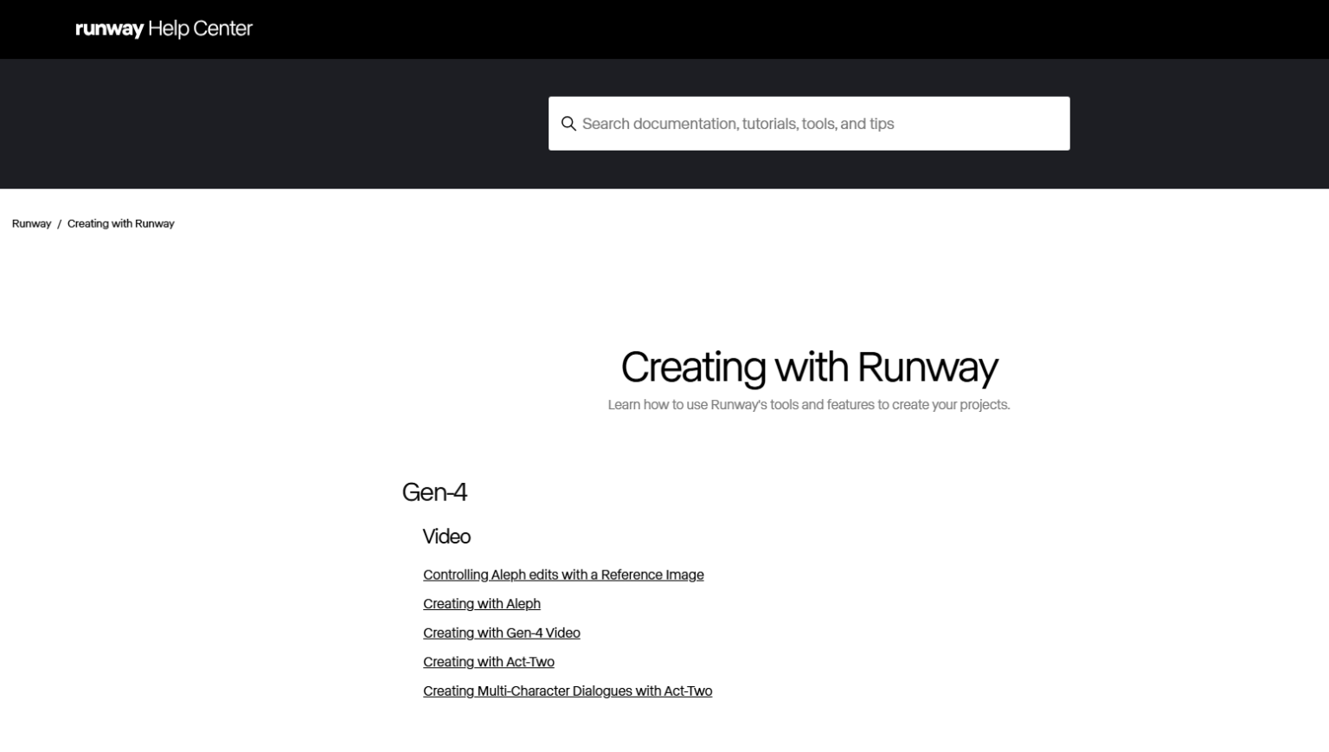1329x752 pixels.
Task: Open the 'Creating with Aleph' article
Action: coord(481,603)
